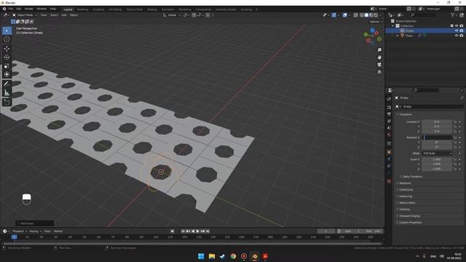Open the Render menu

29,9
